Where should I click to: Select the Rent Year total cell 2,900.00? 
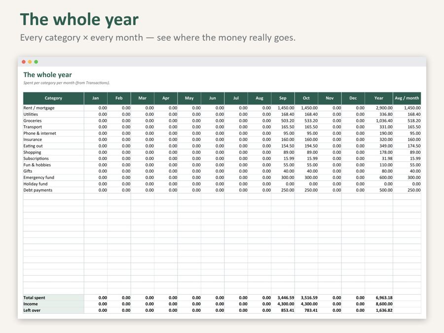pos(379,108)
